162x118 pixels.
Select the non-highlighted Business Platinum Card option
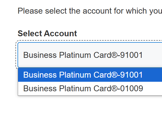tap(83, 88)
